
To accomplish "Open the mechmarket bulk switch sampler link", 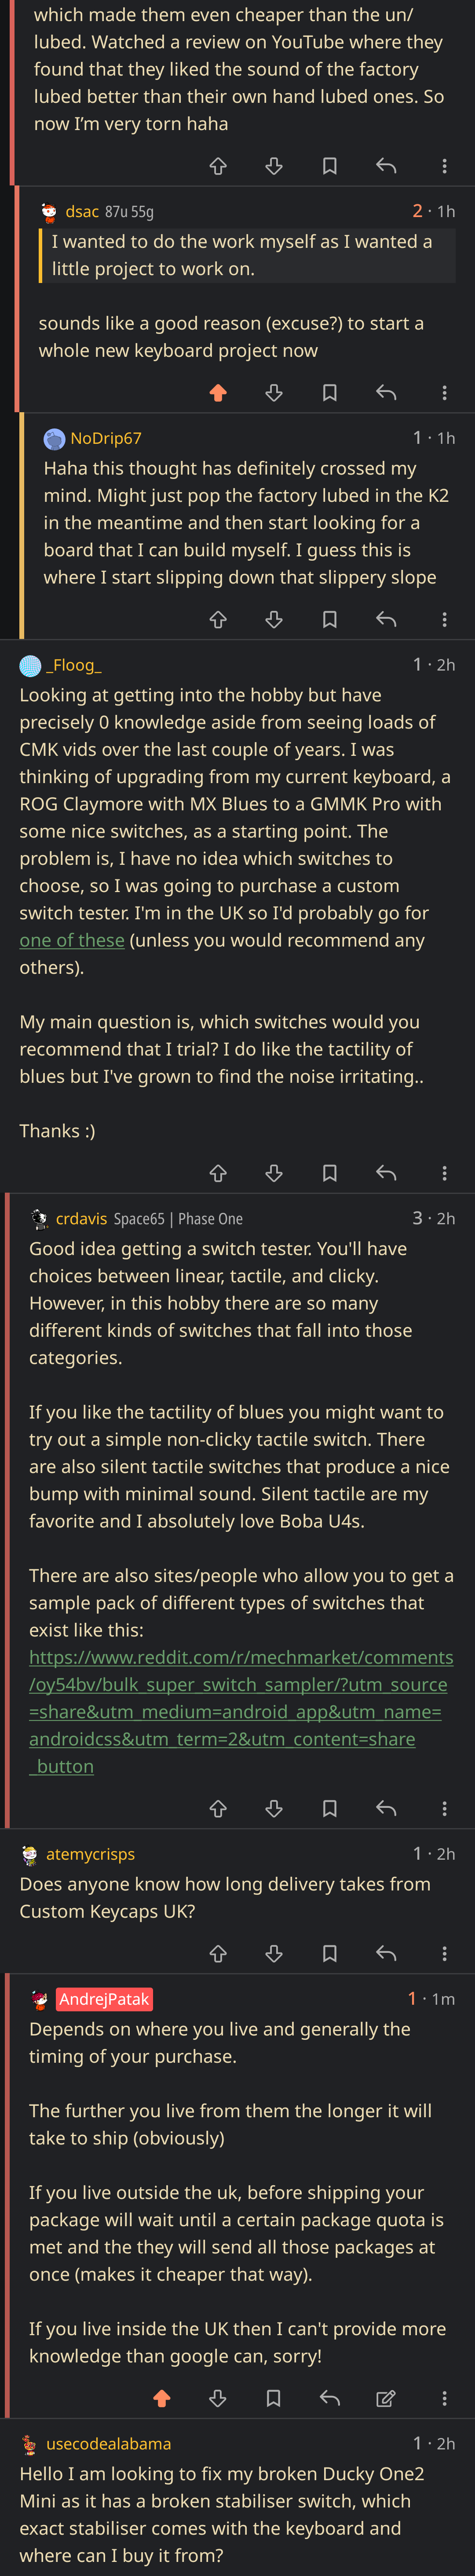I will pyautogui.click(x=240, y=1711).
